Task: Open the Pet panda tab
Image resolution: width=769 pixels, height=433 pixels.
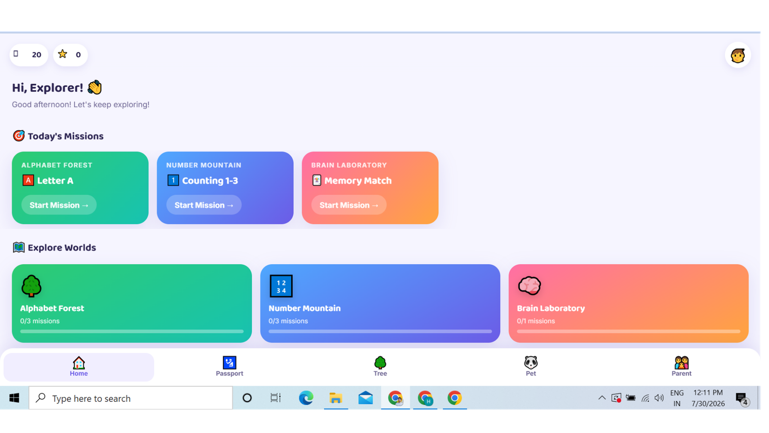Action: (x=531, y=367)
